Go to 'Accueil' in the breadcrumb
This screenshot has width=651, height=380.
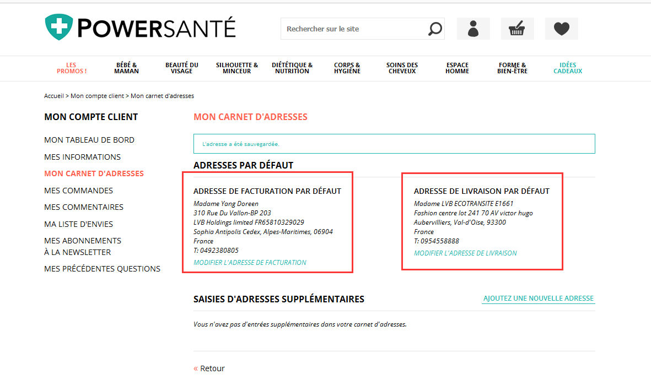click(54, 96)
